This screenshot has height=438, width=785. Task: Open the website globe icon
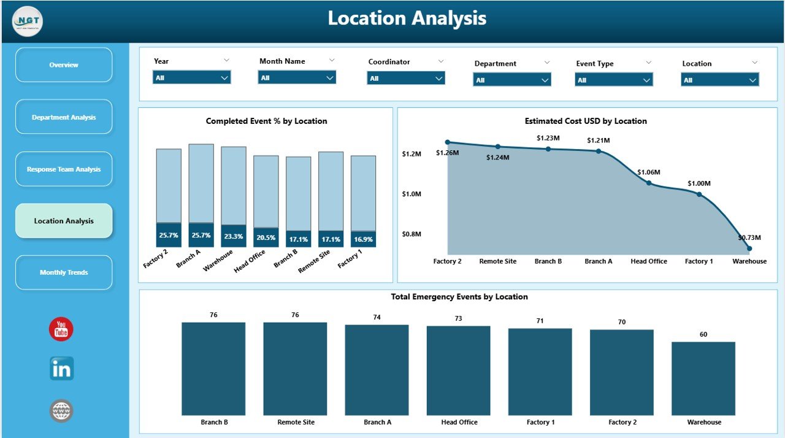click(x=61, y=410)
